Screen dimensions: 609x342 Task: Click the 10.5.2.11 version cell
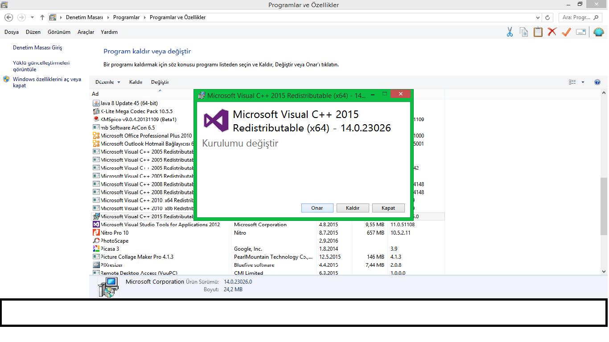click(400, 233)
